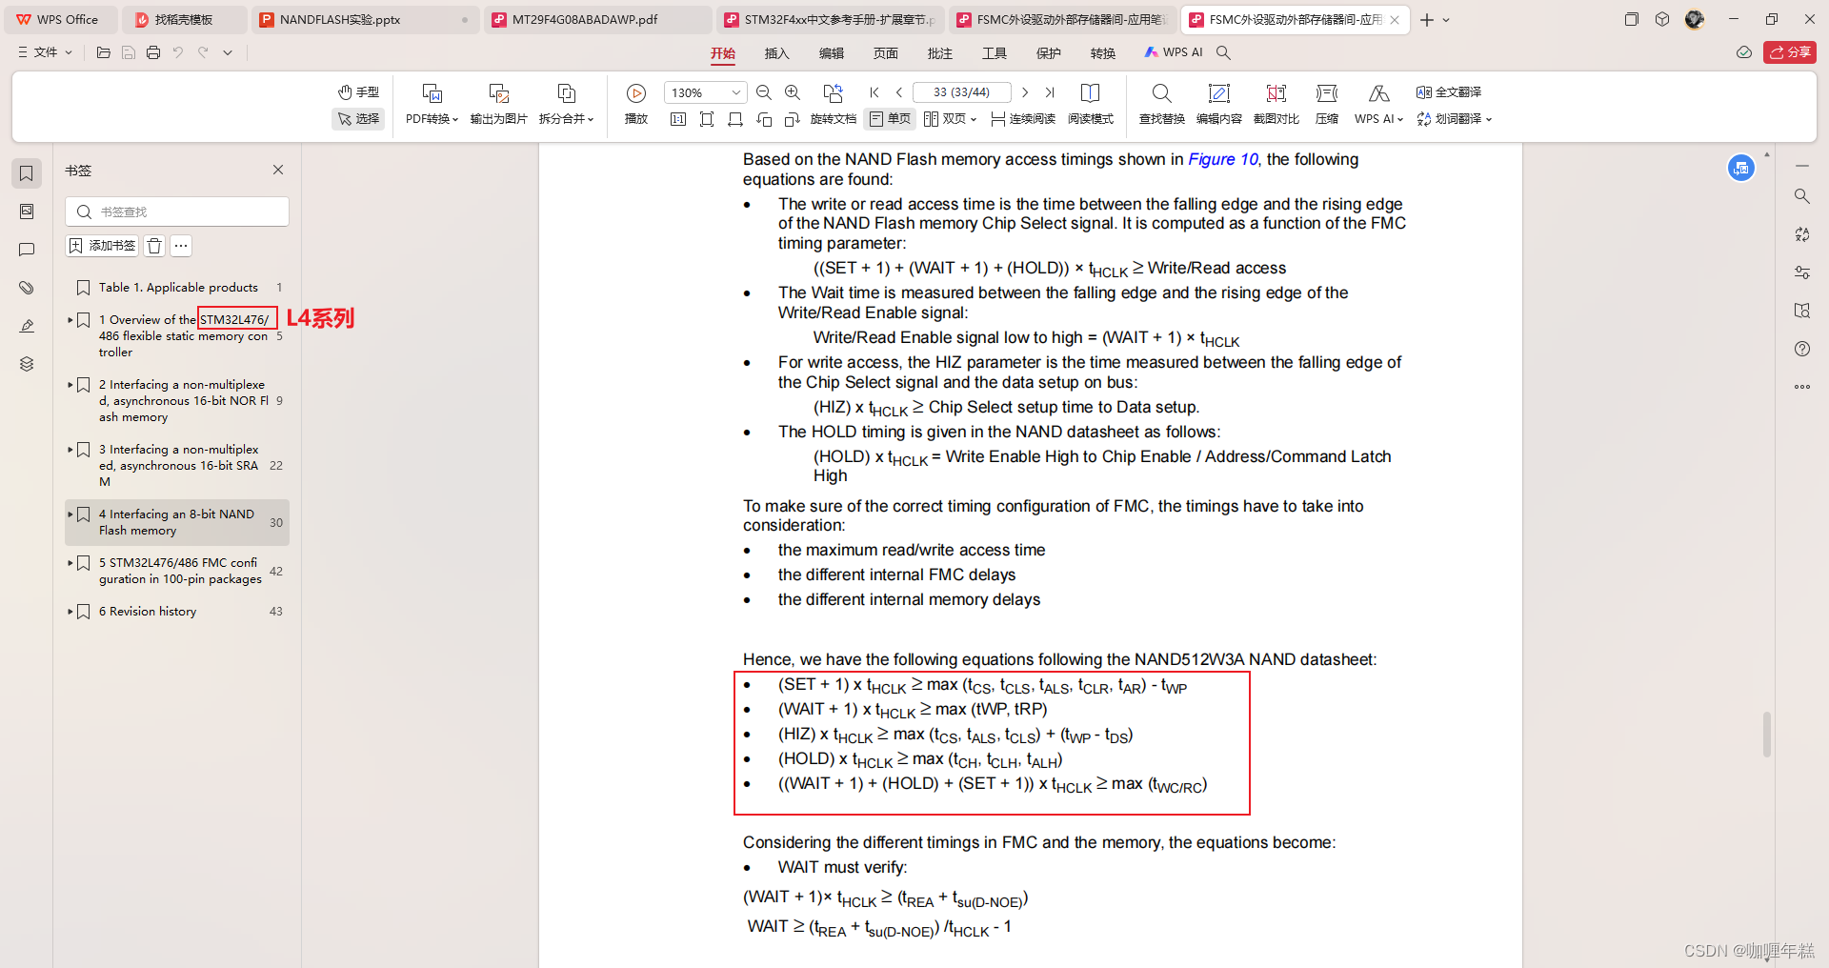Click the bookmark search field

coord(177,212)
